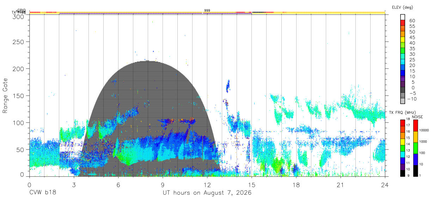Click ELEV legend value 35
The image size is (433, 200).
412,49
